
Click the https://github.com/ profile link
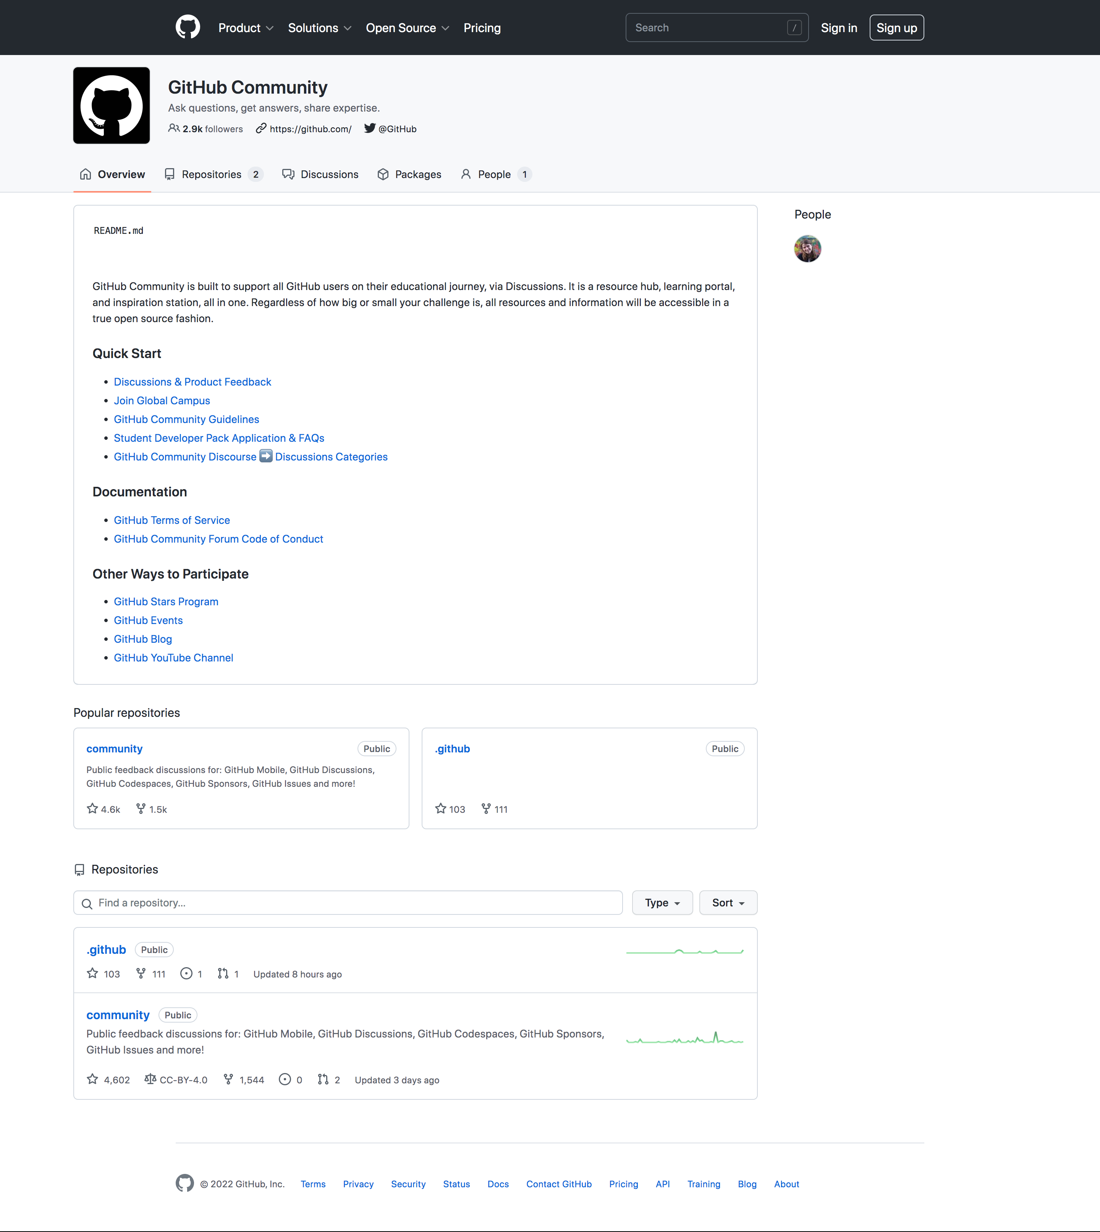[x=311, y=129]
